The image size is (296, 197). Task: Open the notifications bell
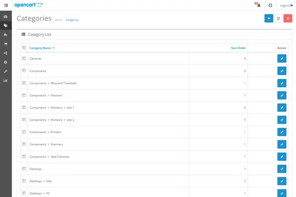pyautogui.click(x=258, y=5)
